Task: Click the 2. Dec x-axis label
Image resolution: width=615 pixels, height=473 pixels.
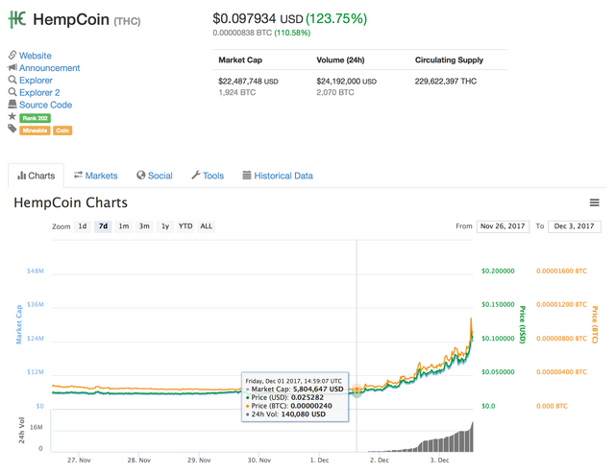Action: click(x=380, y=461)
